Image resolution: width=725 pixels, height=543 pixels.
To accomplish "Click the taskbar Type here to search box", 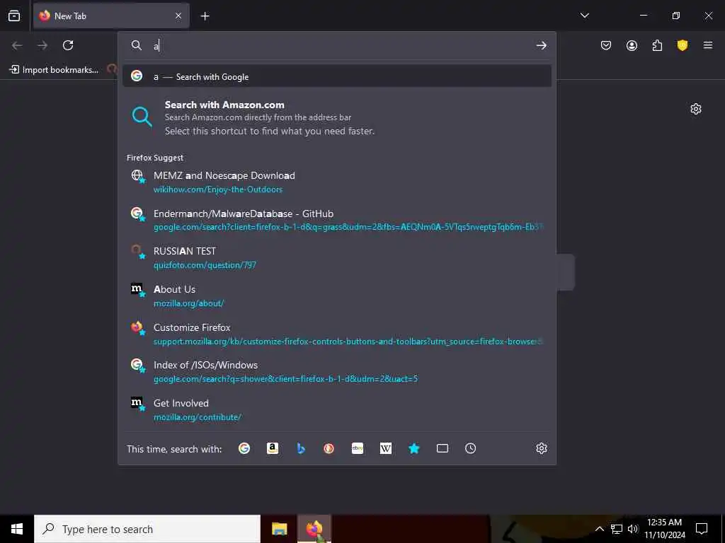I will (147, 529).
